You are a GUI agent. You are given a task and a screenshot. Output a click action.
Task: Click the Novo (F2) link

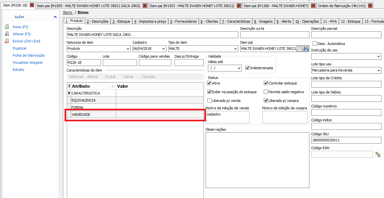coord(20,27)
